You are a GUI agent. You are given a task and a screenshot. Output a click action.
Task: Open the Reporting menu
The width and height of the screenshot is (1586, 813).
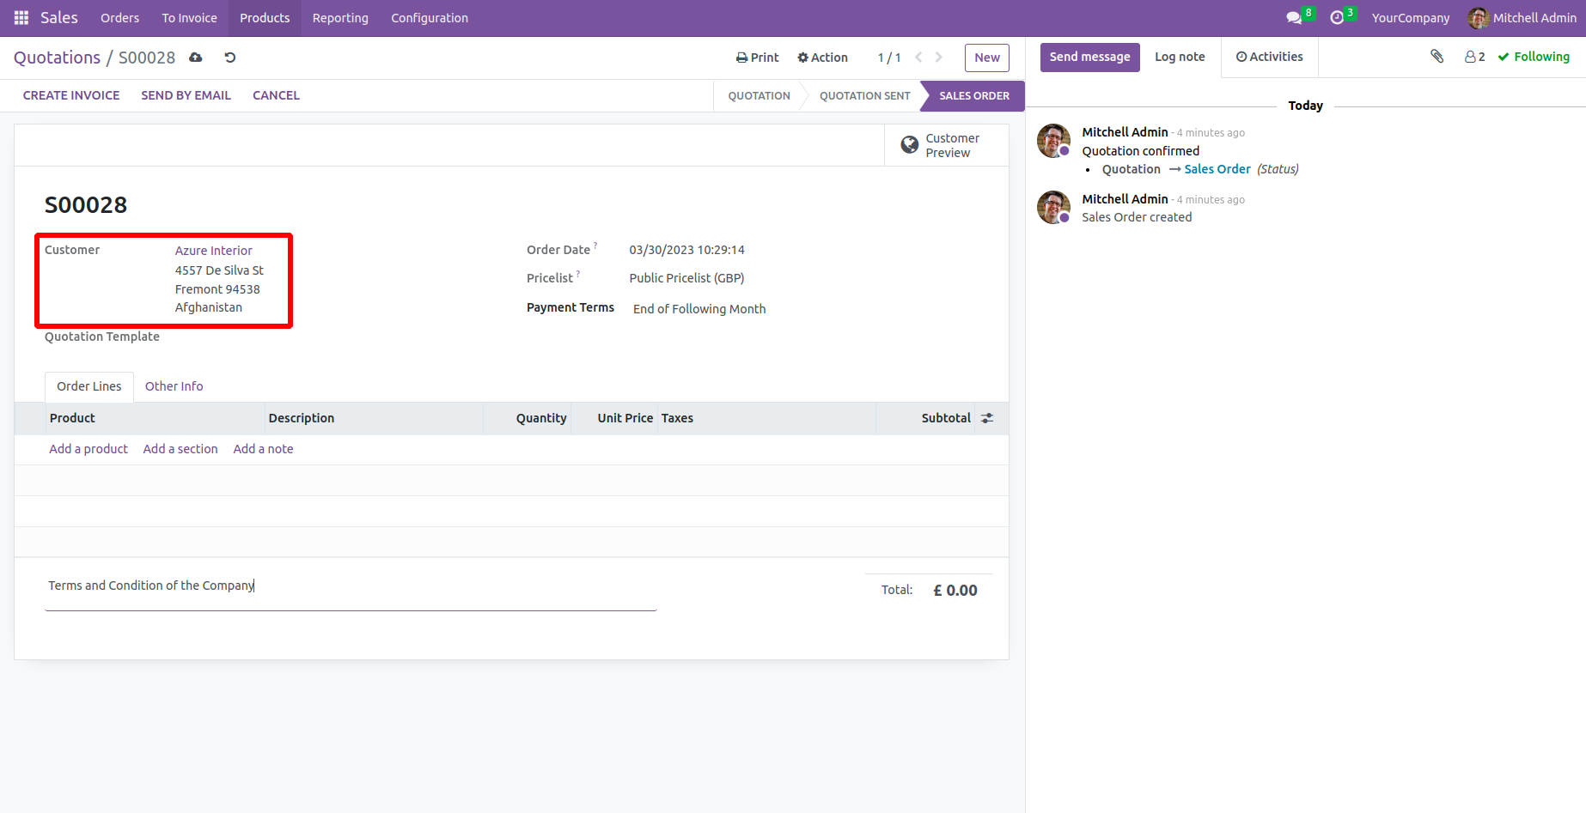(x=340, y=18)
